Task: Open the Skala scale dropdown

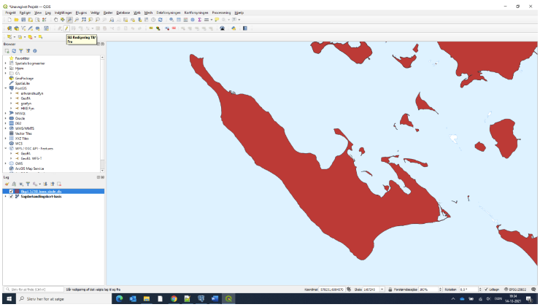Action: click(x=382, y=289)
